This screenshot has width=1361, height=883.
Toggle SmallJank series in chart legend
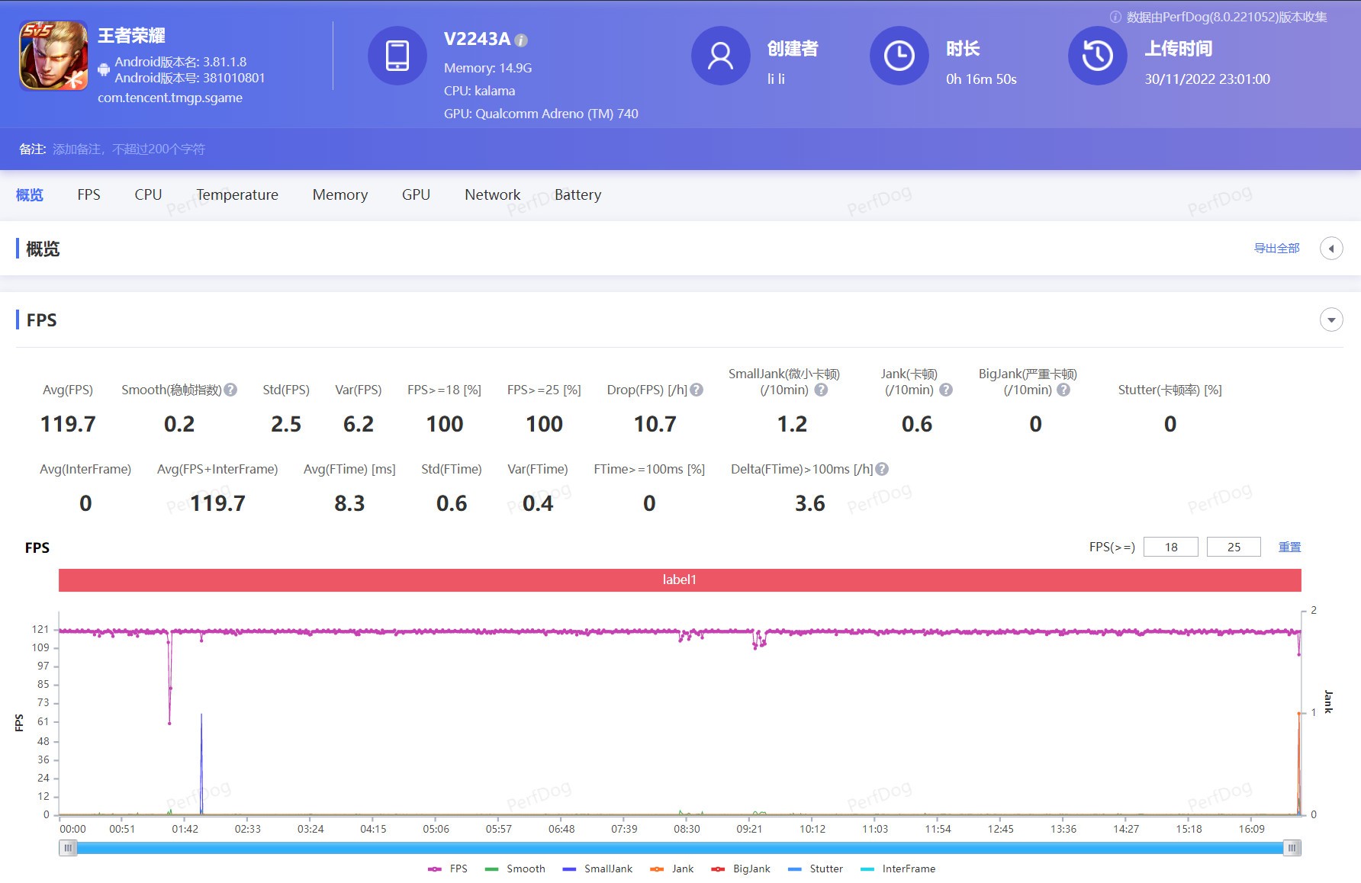tap(597, 869)
